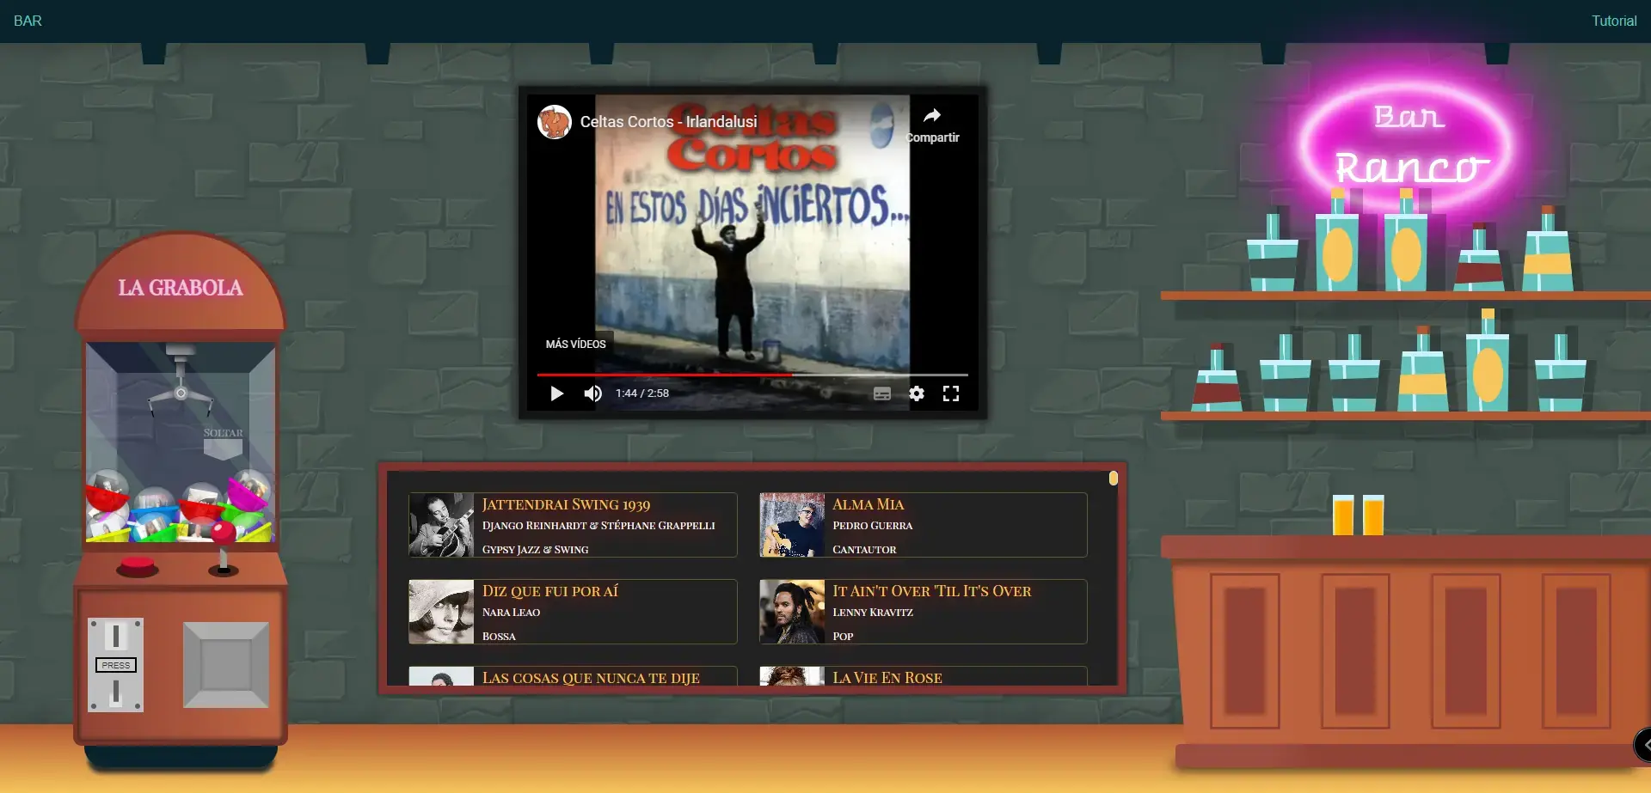Click the BAR menu item
This screenshot has height=793, width=1651.
pyautogui.click(x=28, y=21)
